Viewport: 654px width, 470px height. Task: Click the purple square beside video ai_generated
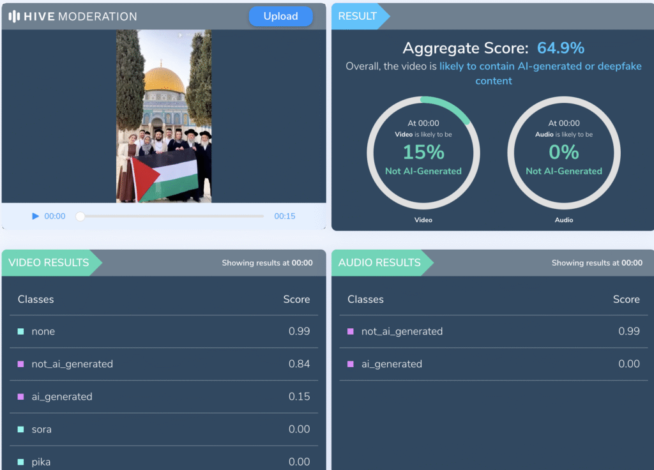click(20, 397)
